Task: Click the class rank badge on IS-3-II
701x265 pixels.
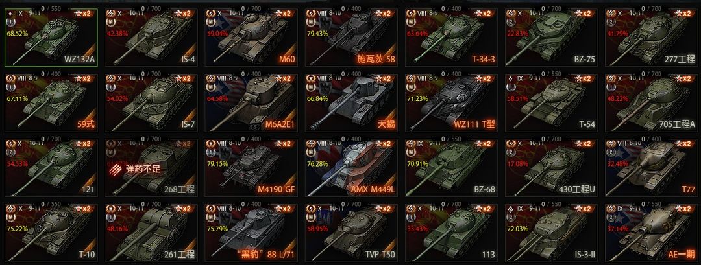Action: pos(511,218)
